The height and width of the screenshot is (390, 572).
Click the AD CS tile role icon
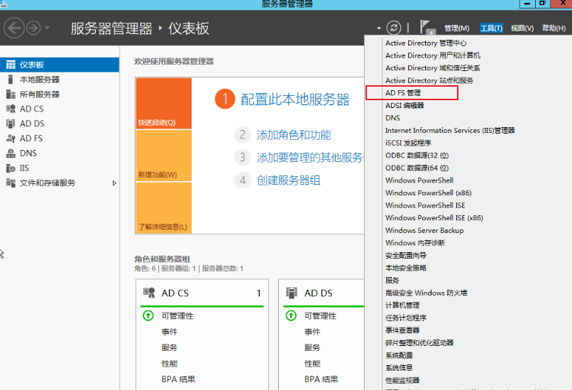[x=149, y=293]
